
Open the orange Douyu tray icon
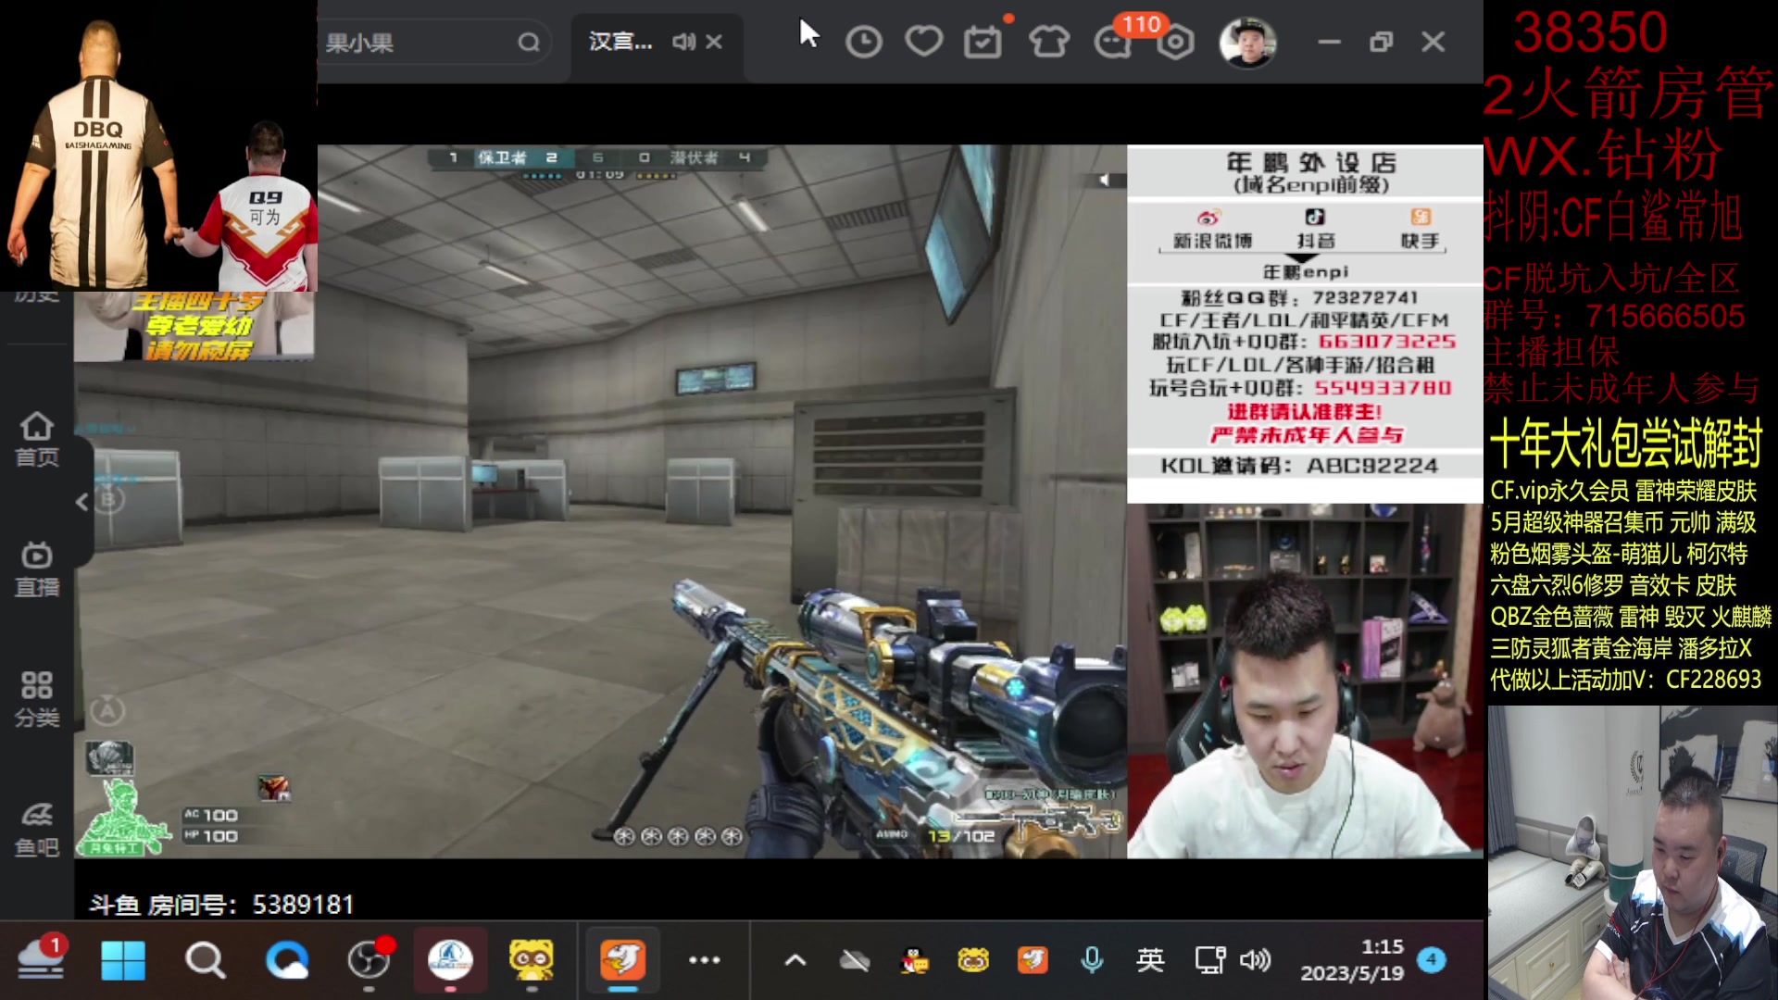pyautogui.click(x=1033, y=960)
